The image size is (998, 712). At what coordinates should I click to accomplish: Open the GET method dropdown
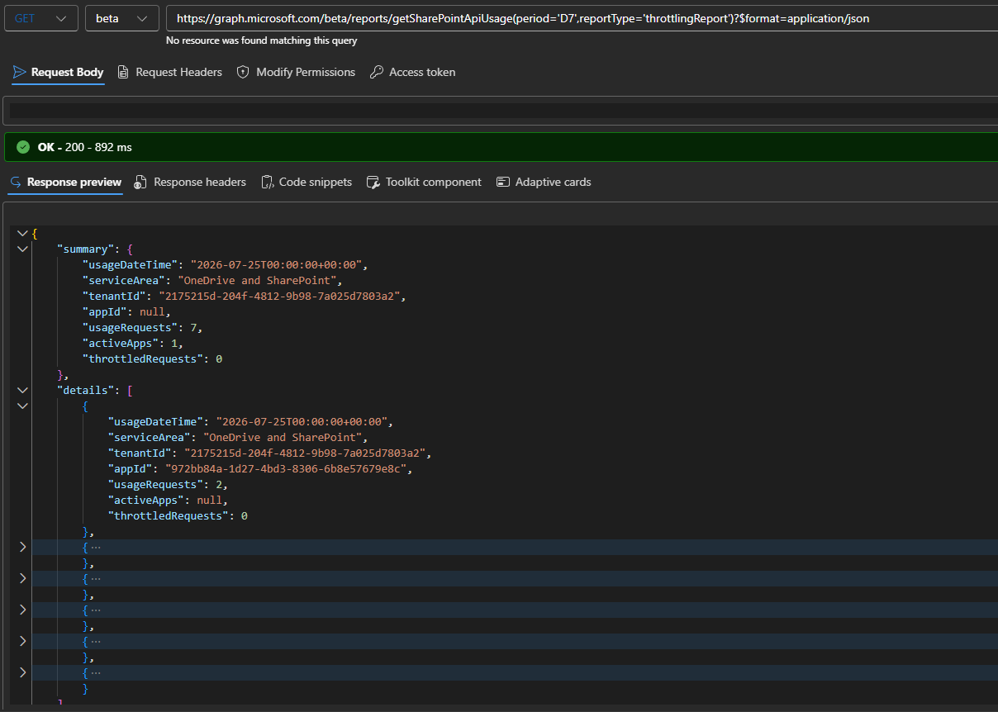coord(41,18)
